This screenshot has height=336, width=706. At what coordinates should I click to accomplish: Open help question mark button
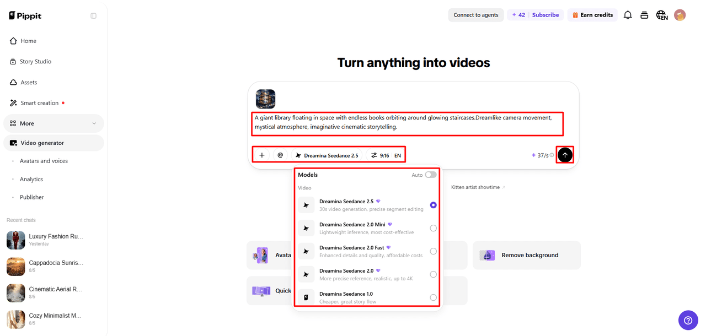point(688,320)
